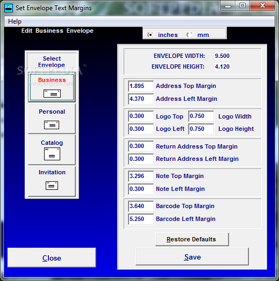
Task: Click the Logo Left label
Action: tap(170, 129)
